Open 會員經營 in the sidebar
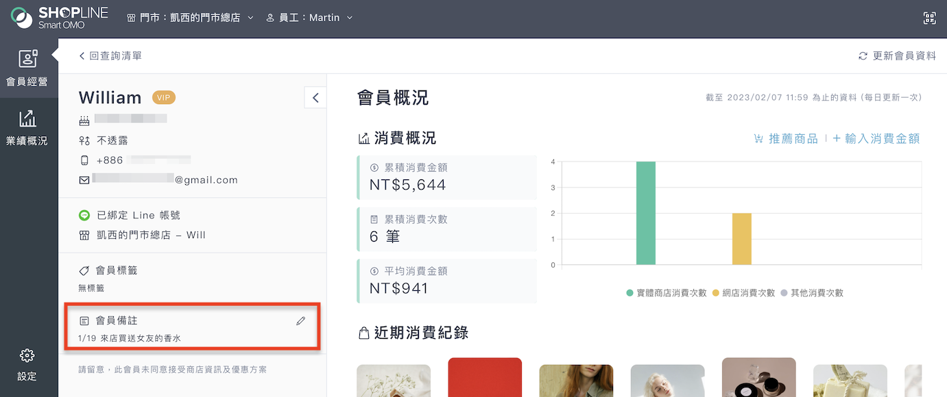 pyautogui.click(x=27, y=68)
